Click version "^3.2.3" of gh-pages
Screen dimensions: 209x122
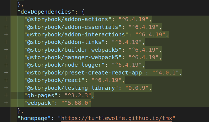78,95
